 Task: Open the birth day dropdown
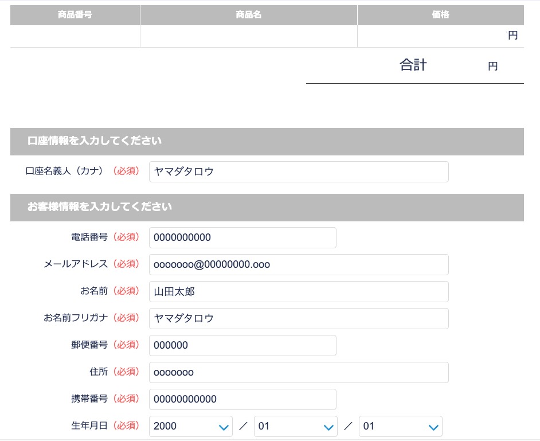(400, 426)
